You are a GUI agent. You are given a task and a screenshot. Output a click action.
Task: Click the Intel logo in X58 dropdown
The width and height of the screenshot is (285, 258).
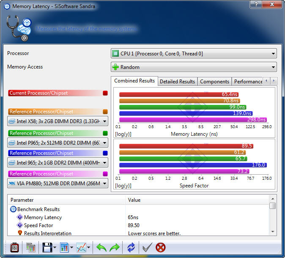[12, 121]
